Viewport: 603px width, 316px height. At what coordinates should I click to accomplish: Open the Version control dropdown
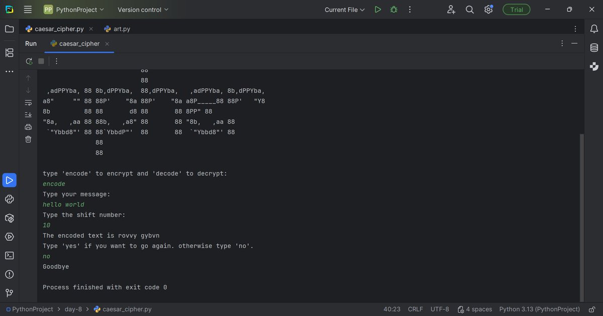142,9
